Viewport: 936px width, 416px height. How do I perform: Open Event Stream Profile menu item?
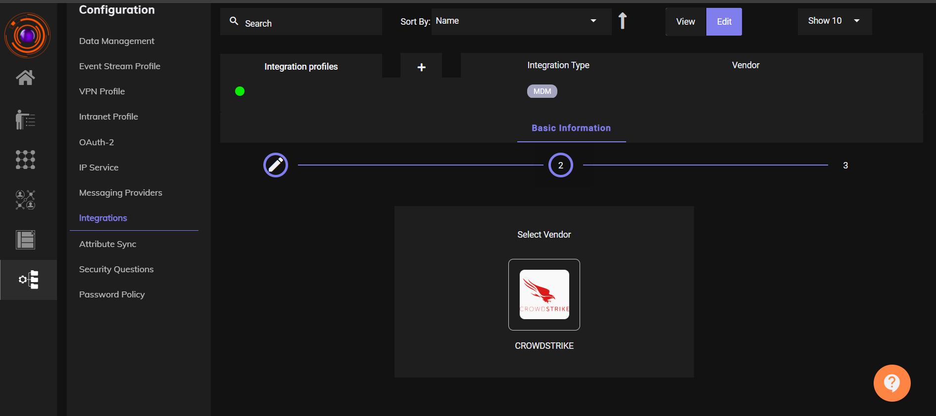[120, 66]
